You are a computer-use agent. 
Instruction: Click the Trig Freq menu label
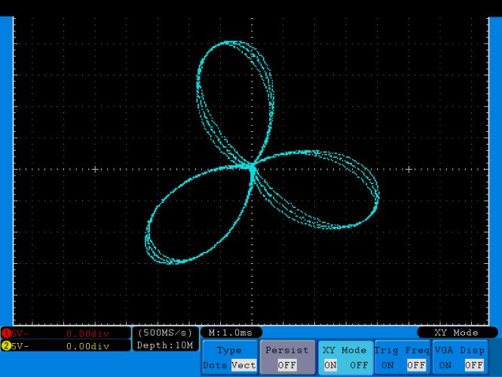402,351
